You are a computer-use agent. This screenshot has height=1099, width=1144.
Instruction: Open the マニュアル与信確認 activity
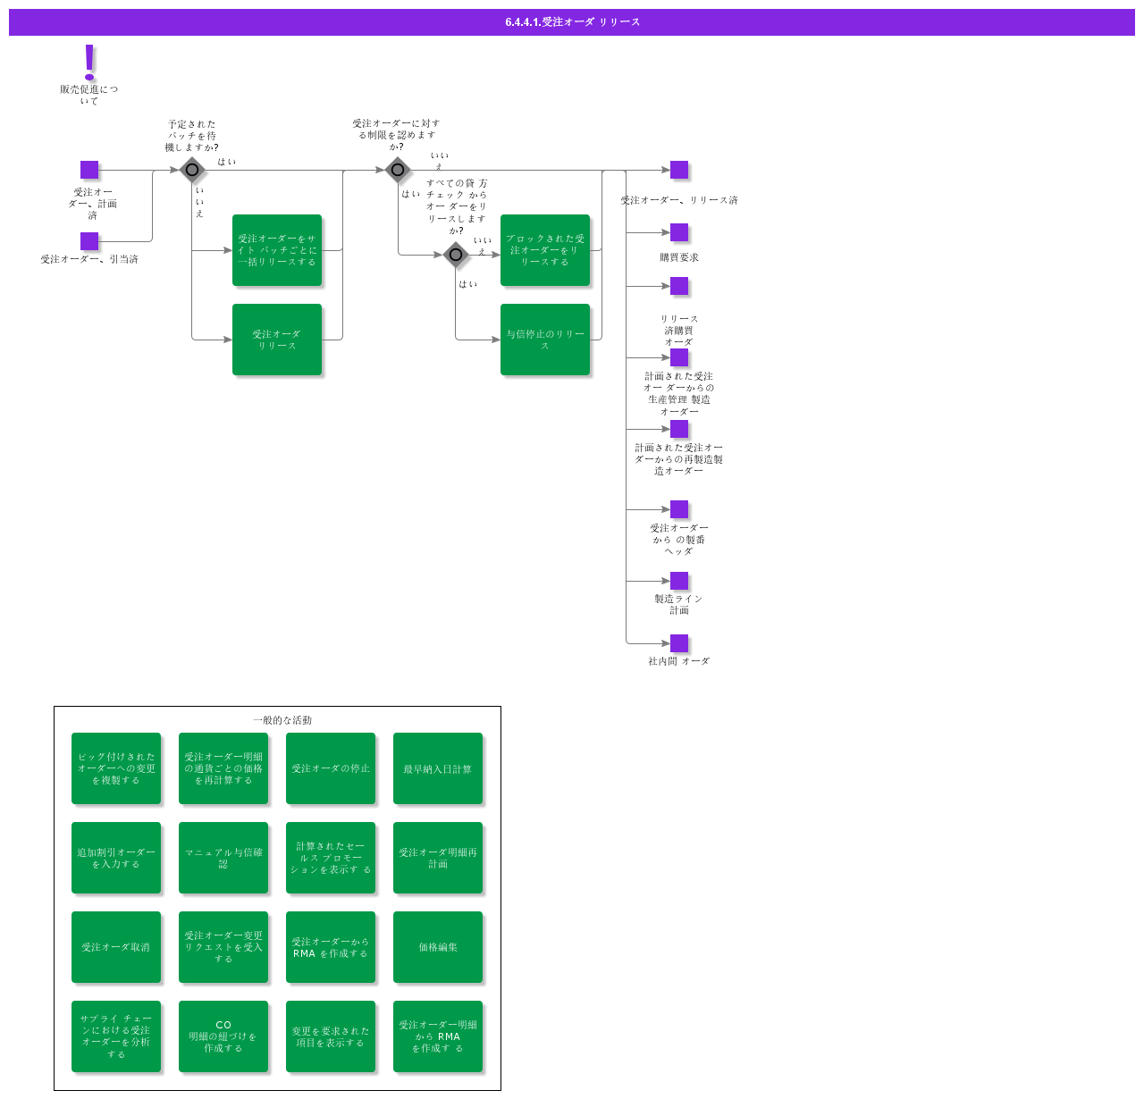(x=223, y=858)
